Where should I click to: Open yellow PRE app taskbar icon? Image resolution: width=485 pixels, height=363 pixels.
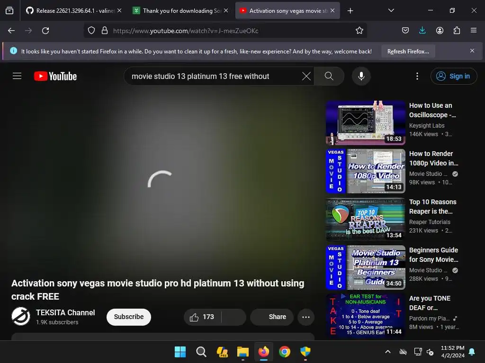tap(222, 352)
